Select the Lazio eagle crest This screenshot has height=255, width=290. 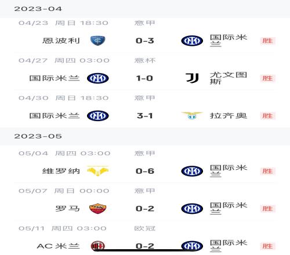(x=192, y=115)
